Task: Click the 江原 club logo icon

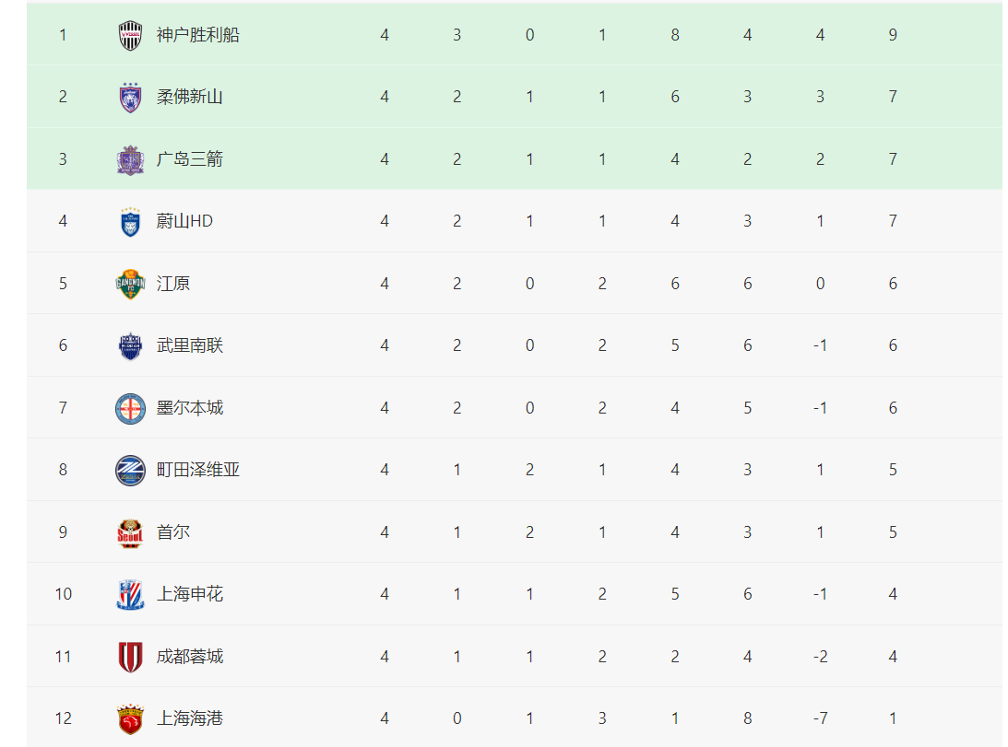Action: 130,284
